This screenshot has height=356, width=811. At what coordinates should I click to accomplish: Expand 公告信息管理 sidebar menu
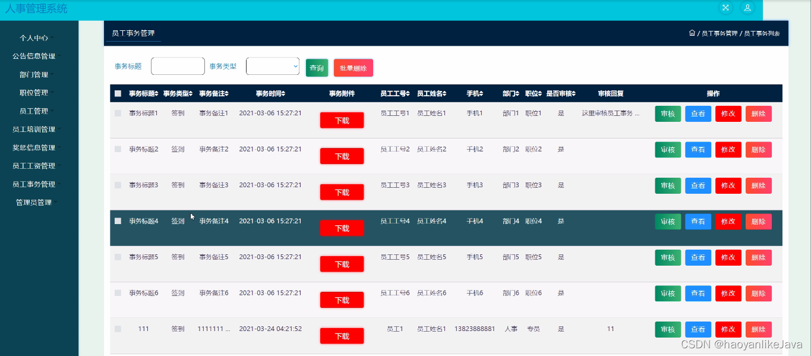(37, 56)
